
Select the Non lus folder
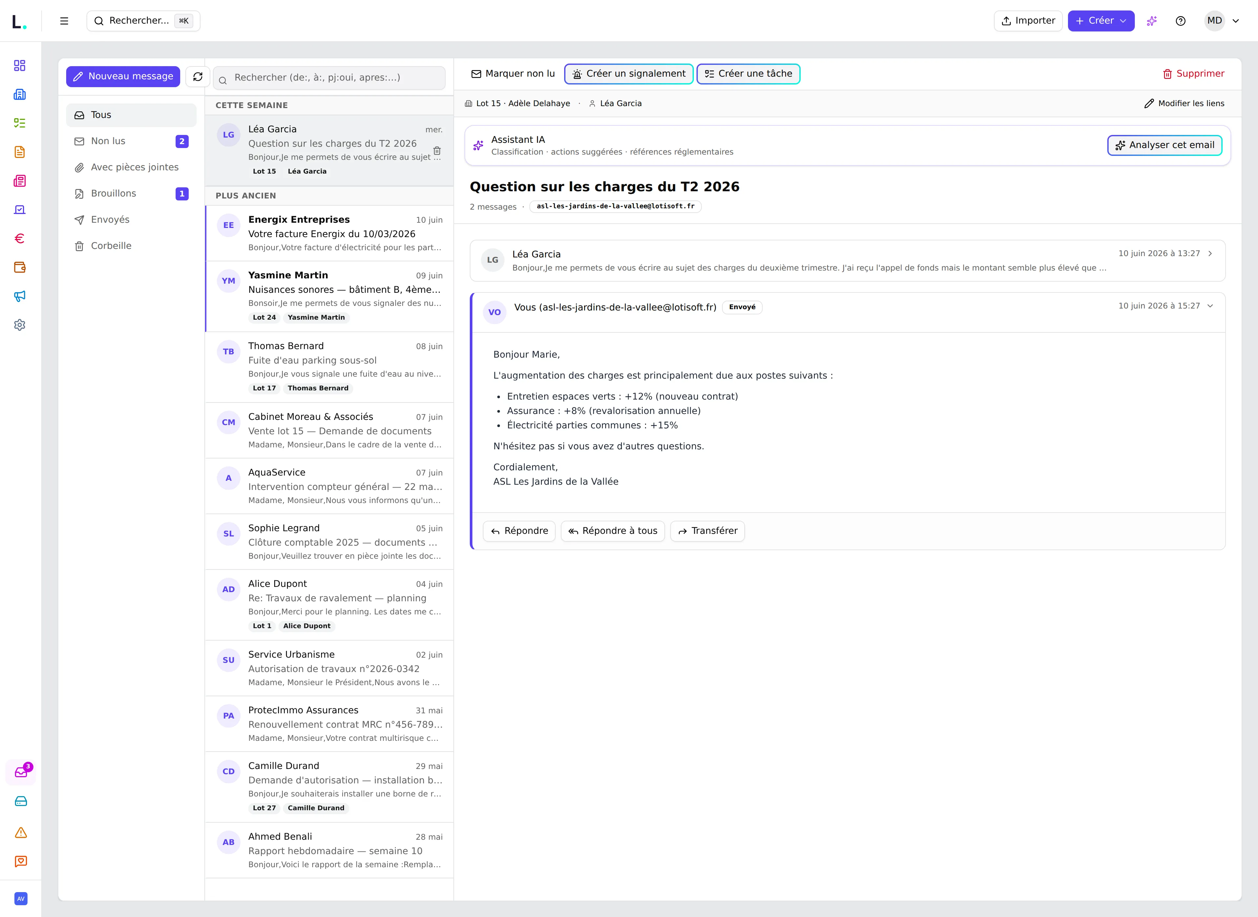131,141
